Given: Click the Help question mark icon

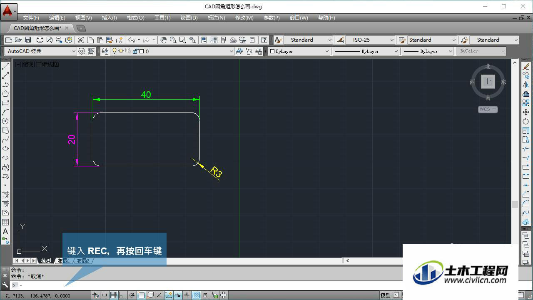Looking at the screenshot, I should (x=264, y=40).
